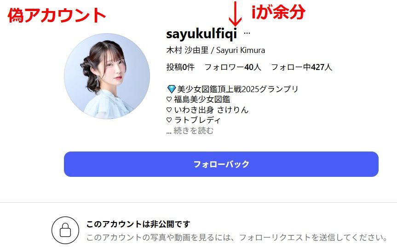Click the padlock private account icon
The height and width of the screenshot is (251, 397).
(65, 230)
